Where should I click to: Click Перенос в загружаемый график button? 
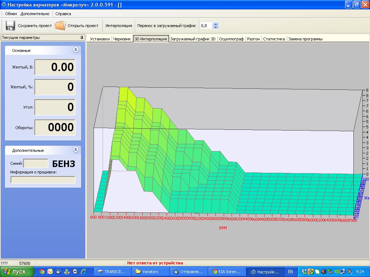[x=166, y=26]
